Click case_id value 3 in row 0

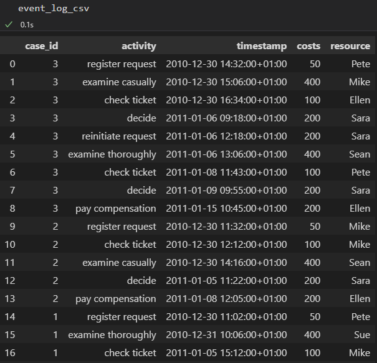(x=55, y=64)
